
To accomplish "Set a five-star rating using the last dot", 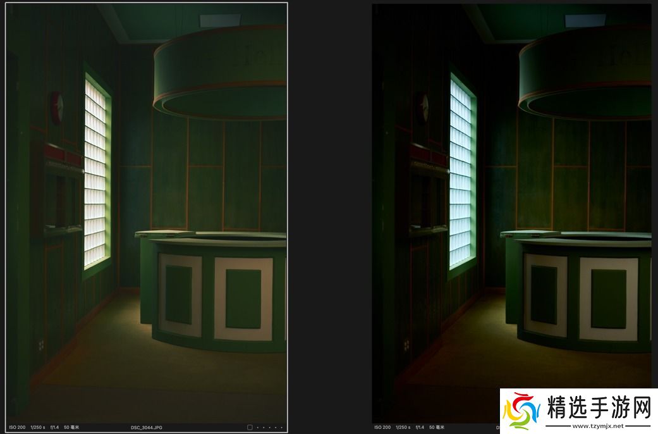I will [281, 428].
